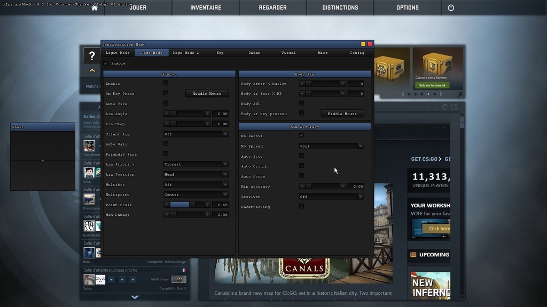Screen dimensions: 547x307
Task: Select Tony Montana lobby avatar
Action: 89,146
